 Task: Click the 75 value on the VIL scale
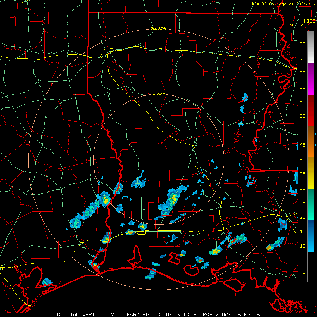[x=303, y=58]
